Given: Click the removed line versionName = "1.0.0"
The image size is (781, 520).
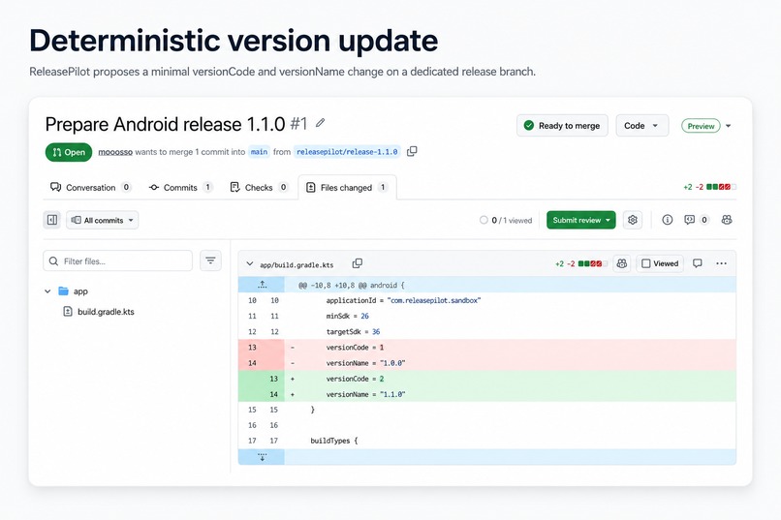Looking at the screenshot, I should tap(487, 363).
